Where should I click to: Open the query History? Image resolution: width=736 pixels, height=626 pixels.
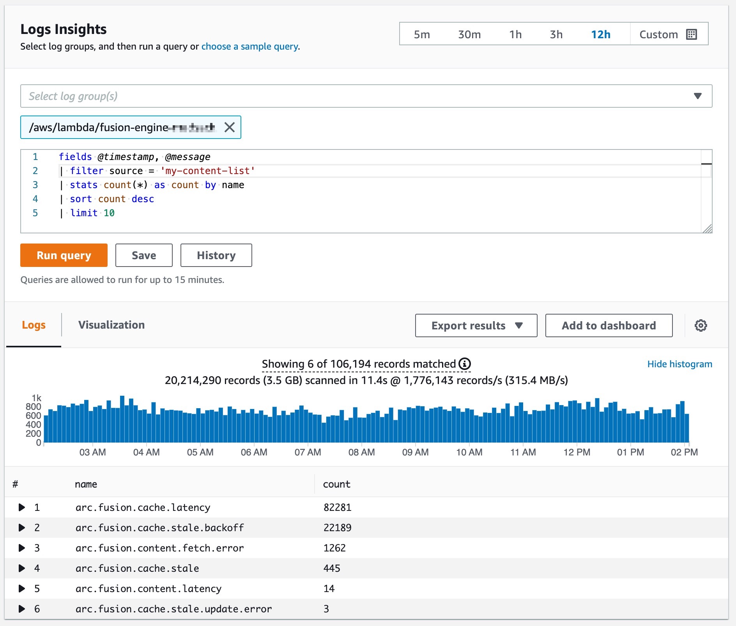(x=216, y=255)
